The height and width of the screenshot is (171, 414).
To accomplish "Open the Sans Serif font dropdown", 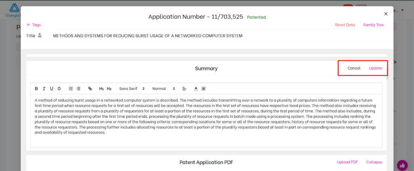I will click(x=132, y=88).
